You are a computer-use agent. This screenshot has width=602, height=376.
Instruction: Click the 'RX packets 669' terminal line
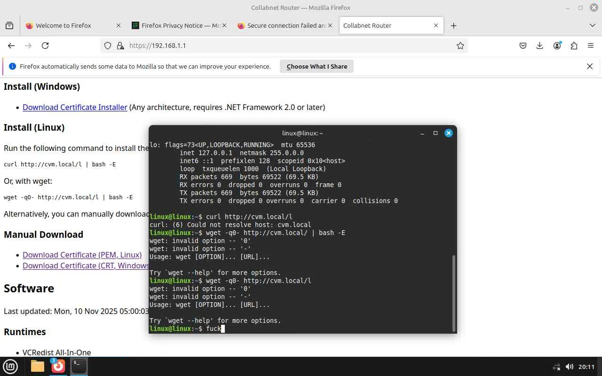click(x=249, y=177)
